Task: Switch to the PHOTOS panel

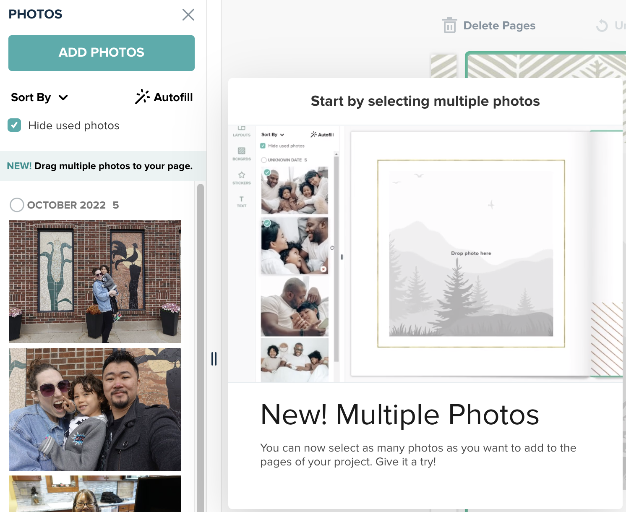Action: (x=35, y=14)
